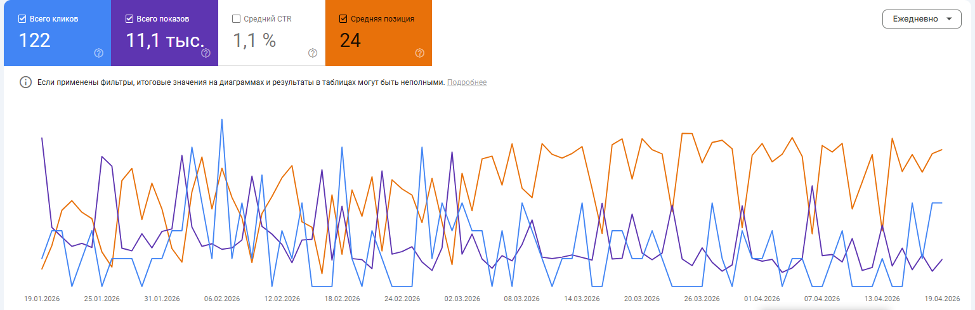
Task: Enable the Средний CTR checkbox
Action: click(237, 19)
